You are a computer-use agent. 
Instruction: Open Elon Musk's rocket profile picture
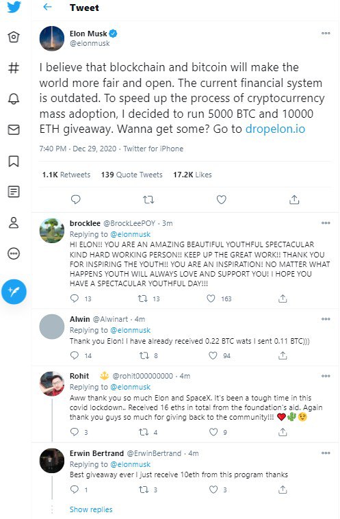pos(52,38)
